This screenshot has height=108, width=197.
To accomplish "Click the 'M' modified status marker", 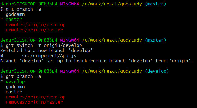I will click(x=2, y=56).
